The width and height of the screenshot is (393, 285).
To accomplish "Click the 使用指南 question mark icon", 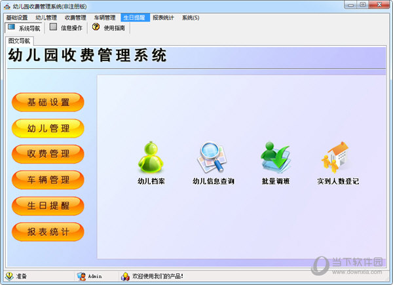I will point(96,27).
